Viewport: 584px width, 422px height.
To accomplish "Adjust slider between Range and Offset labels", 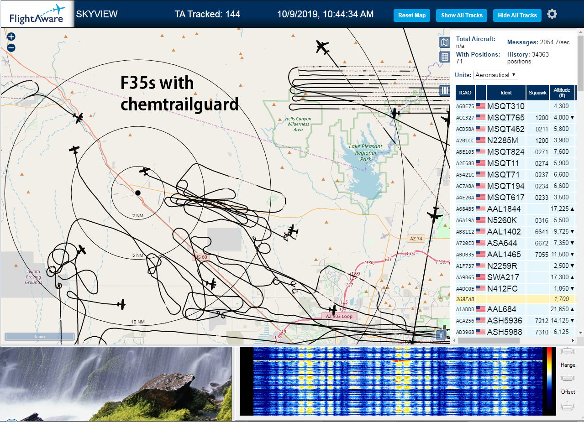I will (568, 378).
